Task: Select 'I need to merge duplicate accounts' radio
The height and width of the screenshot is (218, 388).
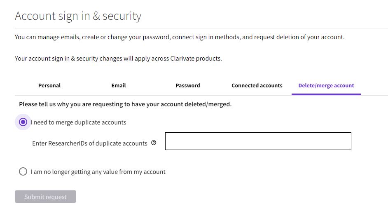Action: coord(23,122)
